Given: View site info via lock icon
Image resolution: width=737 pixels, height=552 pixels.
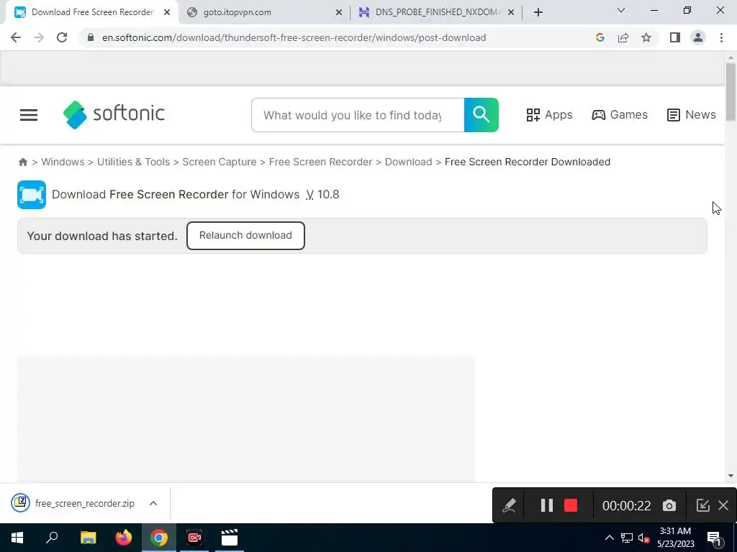Looking at the screenshot, I should (91, 37).
